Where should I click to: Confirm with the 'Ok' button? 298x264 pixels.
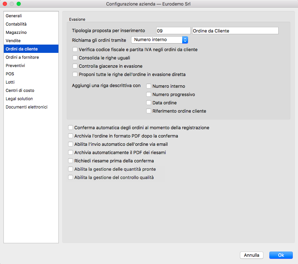281,255
